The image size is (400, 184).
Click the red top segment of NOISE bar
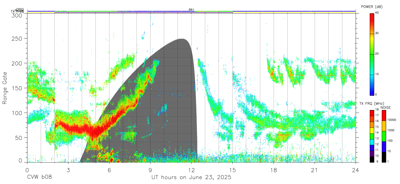pyautogui.click(x=383, y=116)
